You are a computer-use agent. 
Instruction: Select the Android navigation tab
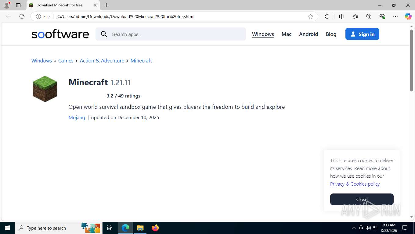pos(309,34)
